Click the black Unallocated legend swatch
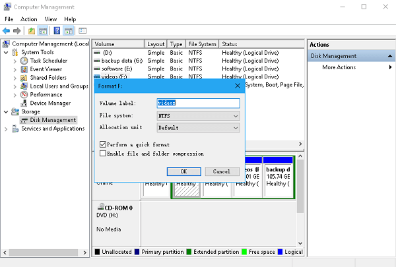The height and width of the screenshot is (267, 396). coord(97,252)
